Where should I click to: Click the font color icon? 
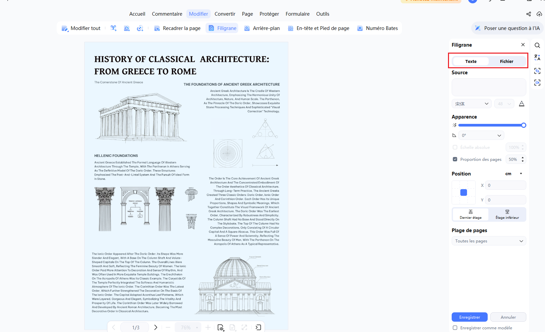pos(522,104)
